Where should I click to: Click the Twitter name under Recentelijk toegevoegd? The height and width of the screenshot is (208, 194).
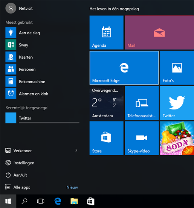click(25, 118)
